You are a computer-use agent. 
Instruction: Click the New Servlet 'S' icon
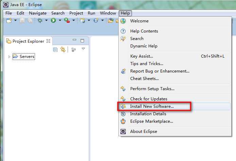pyautogui.click(x=96, y=20)
